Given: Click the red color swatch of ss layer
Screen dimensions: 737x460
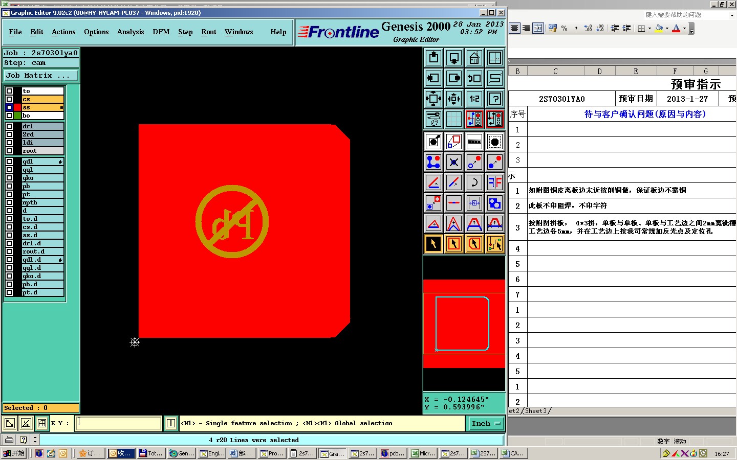Looking at the screenshot, I should 17,107.
